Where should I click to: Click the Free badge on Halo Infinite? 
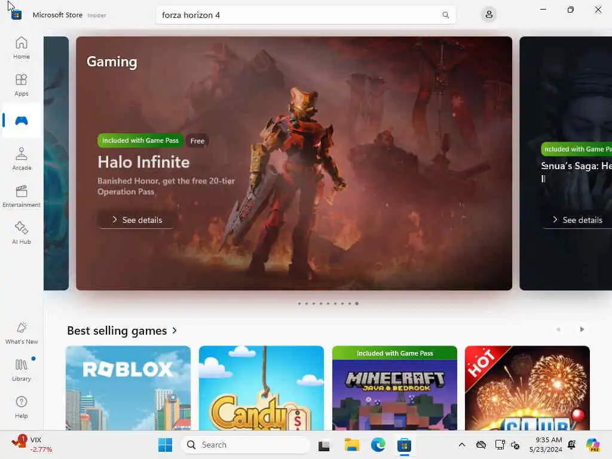197,141
